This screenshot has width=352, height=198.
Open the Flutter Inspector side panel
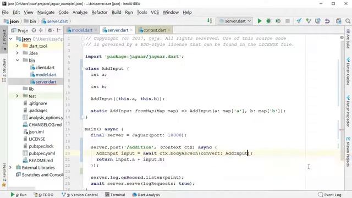click(348, 111)
